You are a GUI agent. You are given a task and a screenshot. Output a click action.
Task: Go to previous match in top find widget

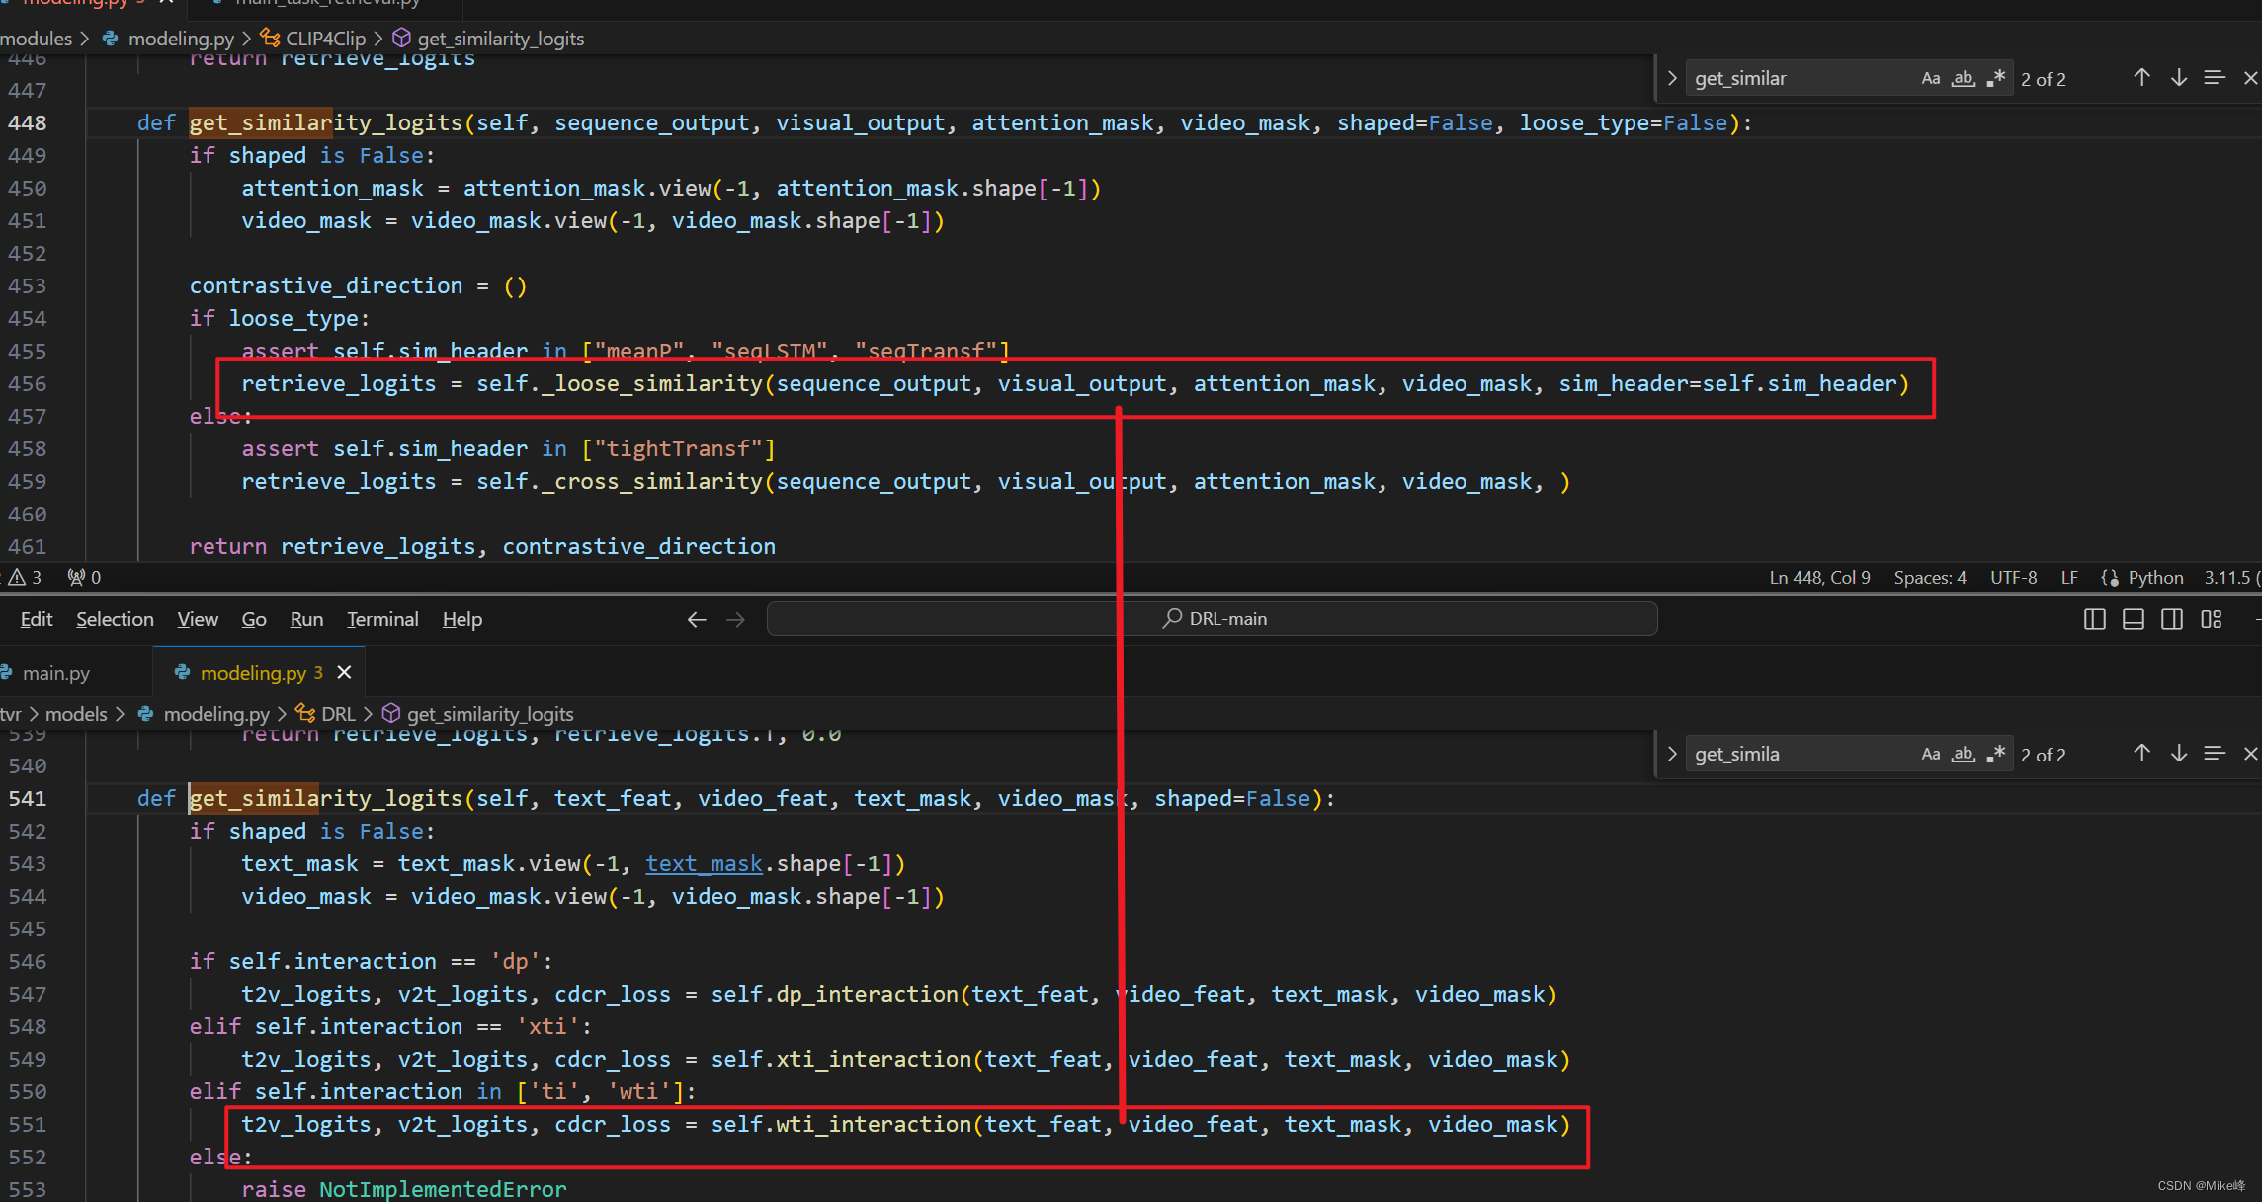(2141, 77)
